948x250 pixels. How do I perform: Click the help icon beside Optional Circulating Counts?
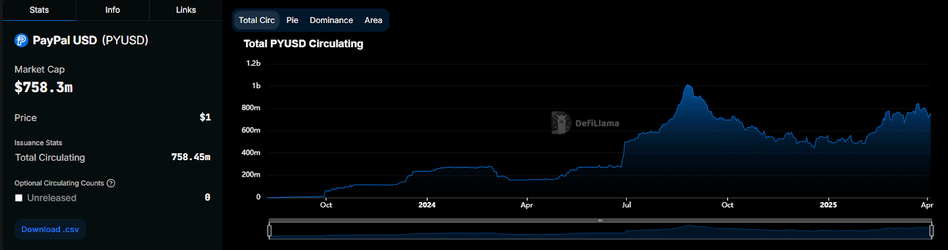pyautogui.click(x=111, y=183)
